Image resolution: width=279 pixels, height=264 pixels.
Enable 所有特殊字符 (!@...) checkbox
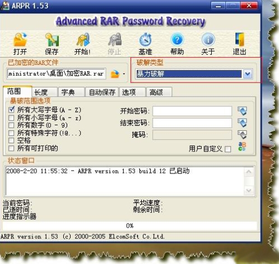(11, 133)
